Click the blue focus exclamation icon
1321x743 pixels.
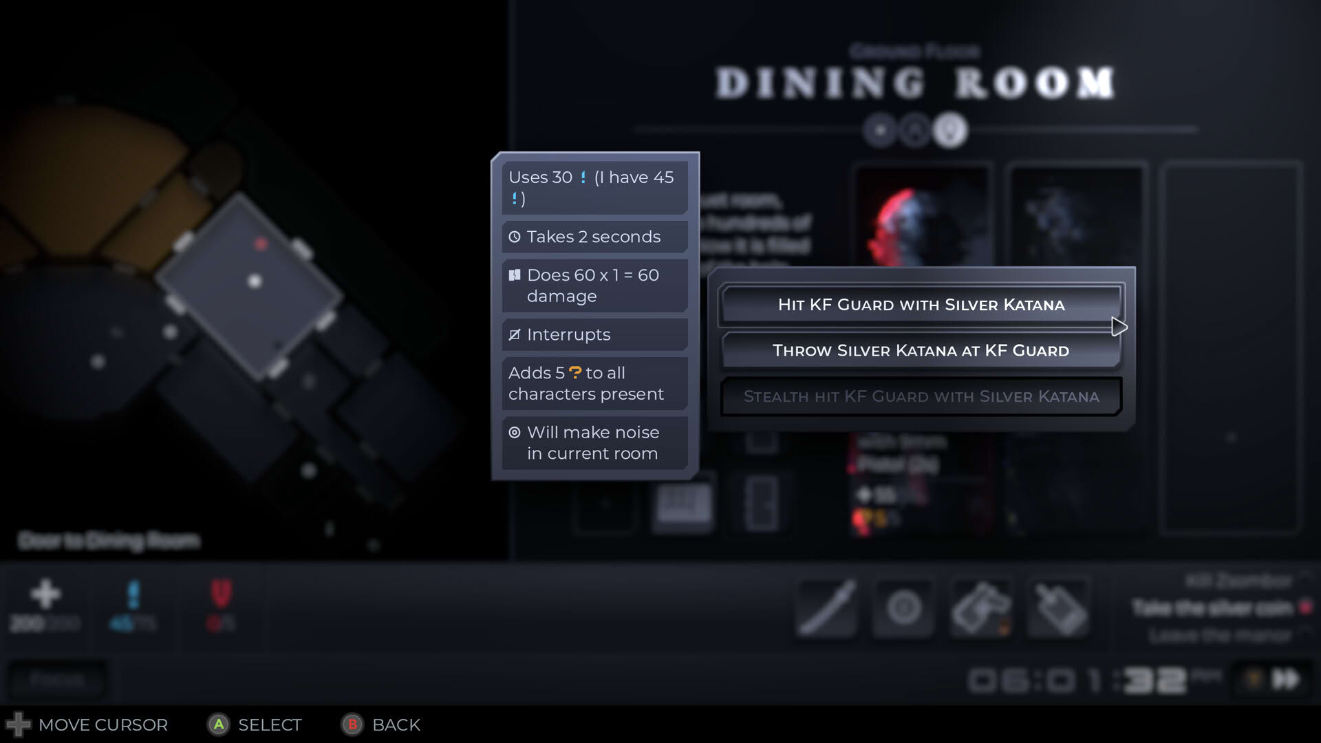pos(133,594)
